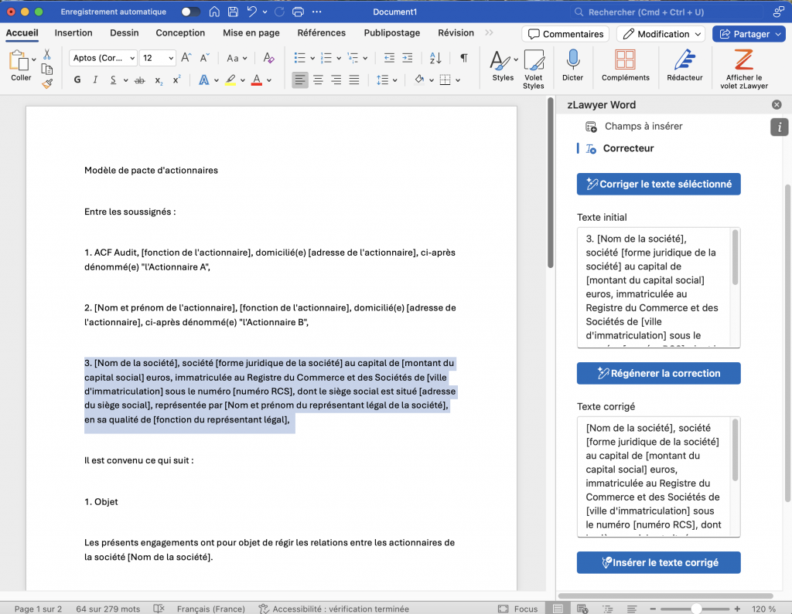The width and height of the screenshot is (792, 614).
Task: Click Régénérer la correction button
Action: pyautogui.click(x=658, y=373)
